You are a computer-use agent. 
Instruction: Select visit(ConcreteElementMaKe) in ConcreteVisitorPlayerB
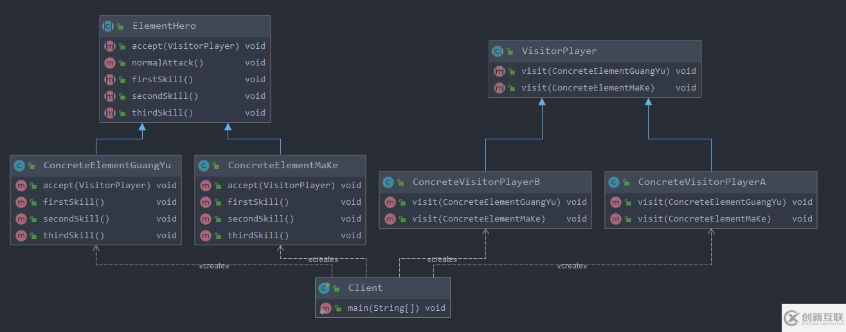click(478, 219)
